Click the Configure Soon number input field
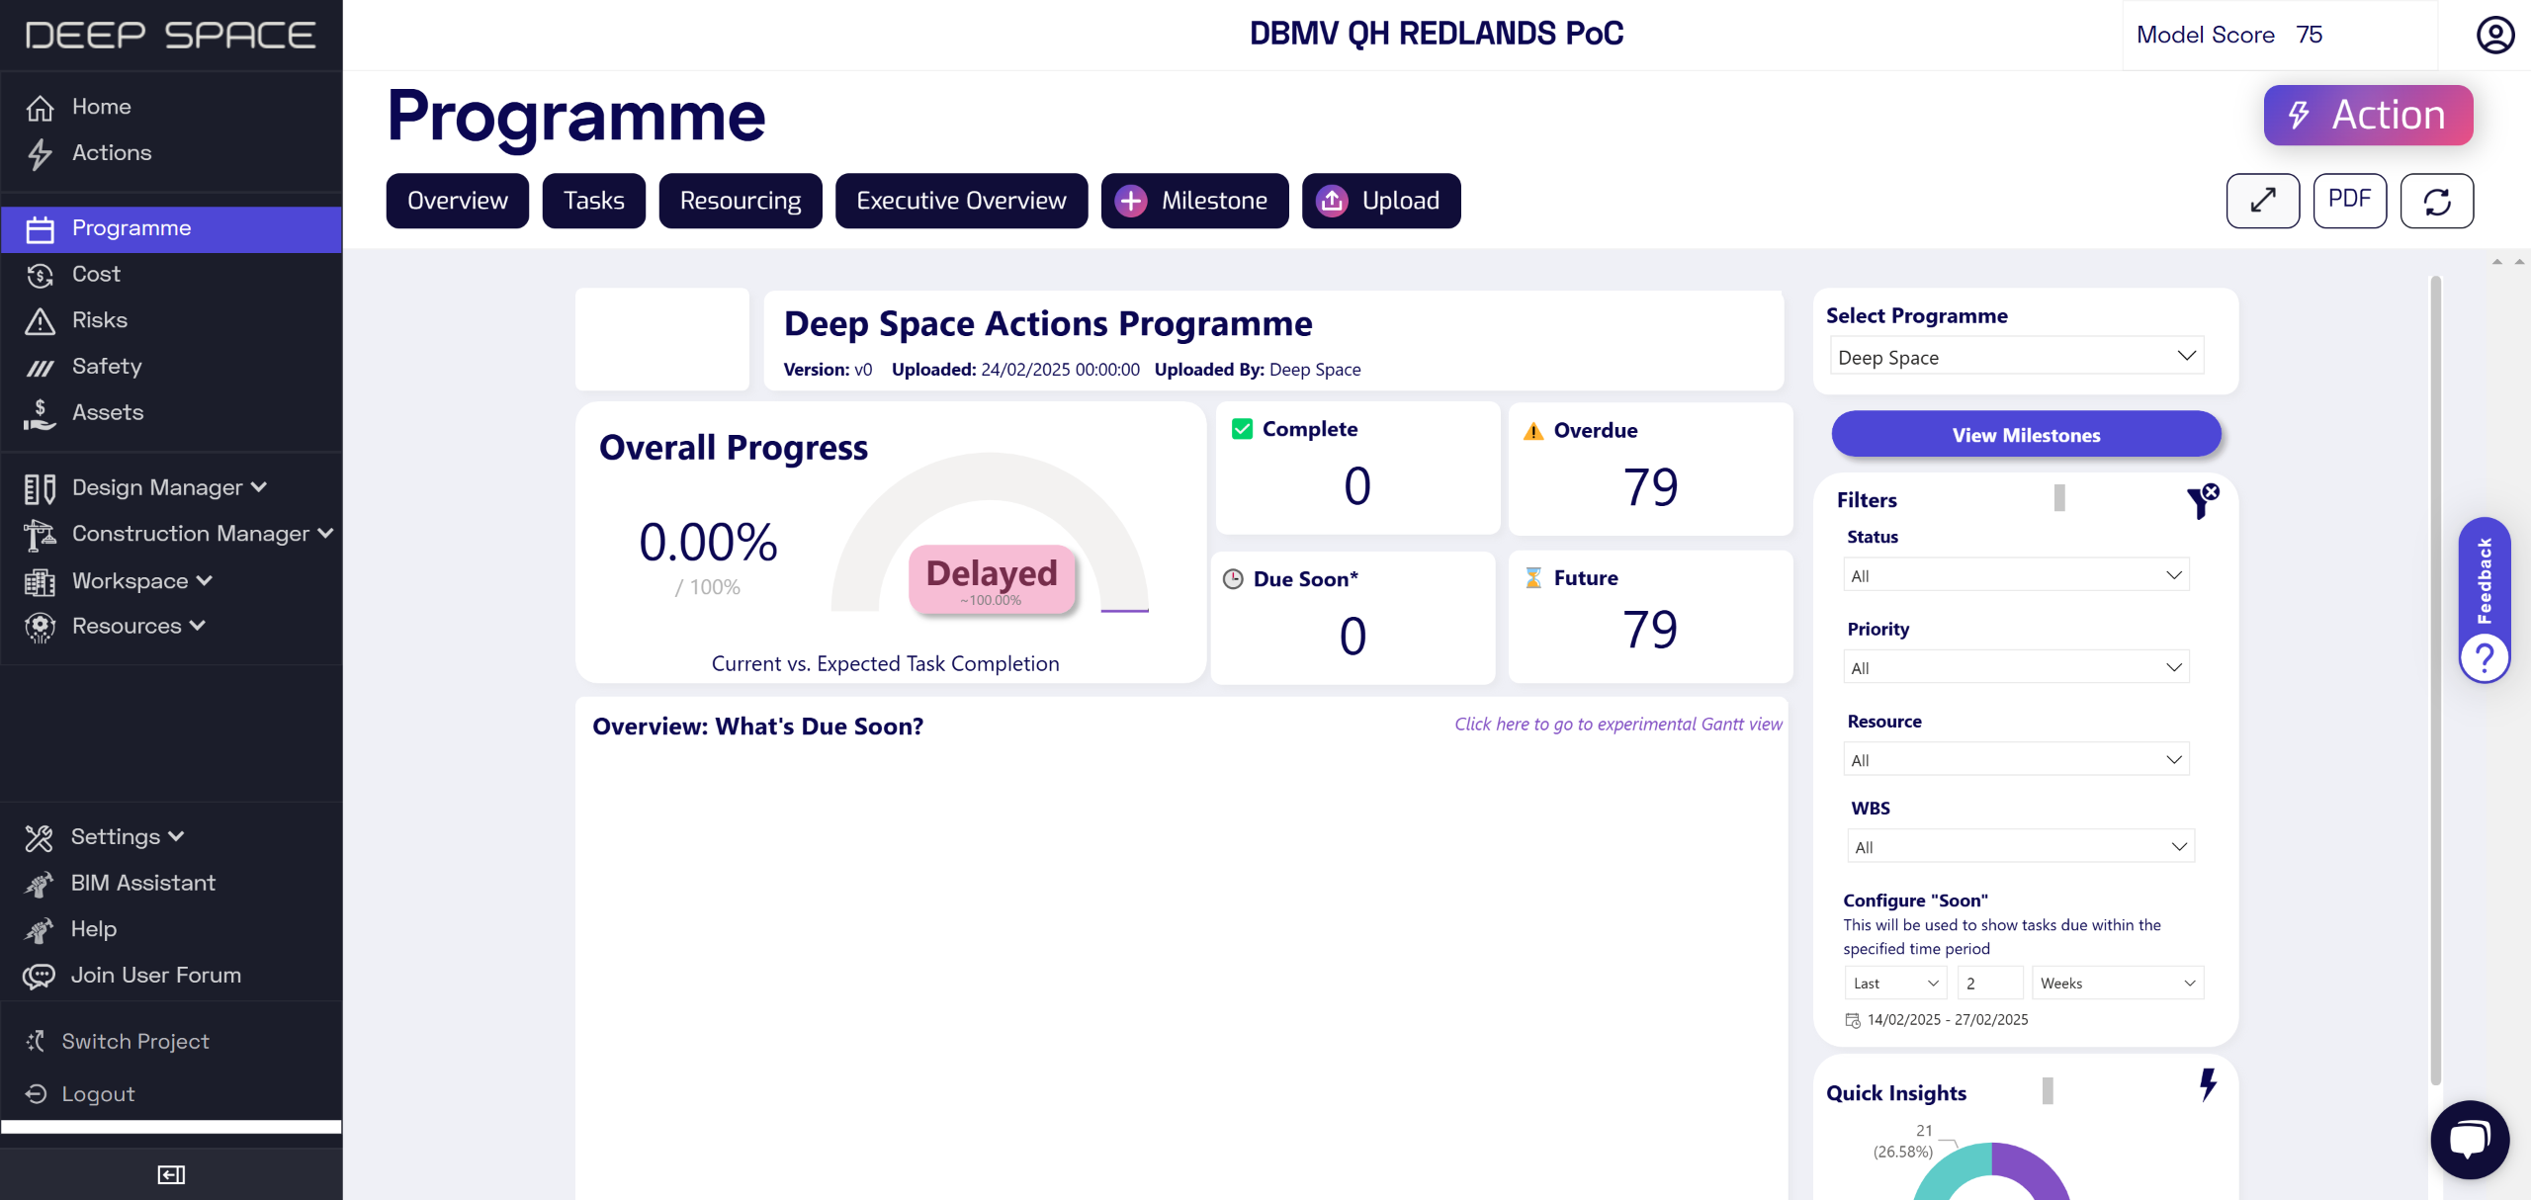2531x1200 pixels. click(x=1989, y=983)
